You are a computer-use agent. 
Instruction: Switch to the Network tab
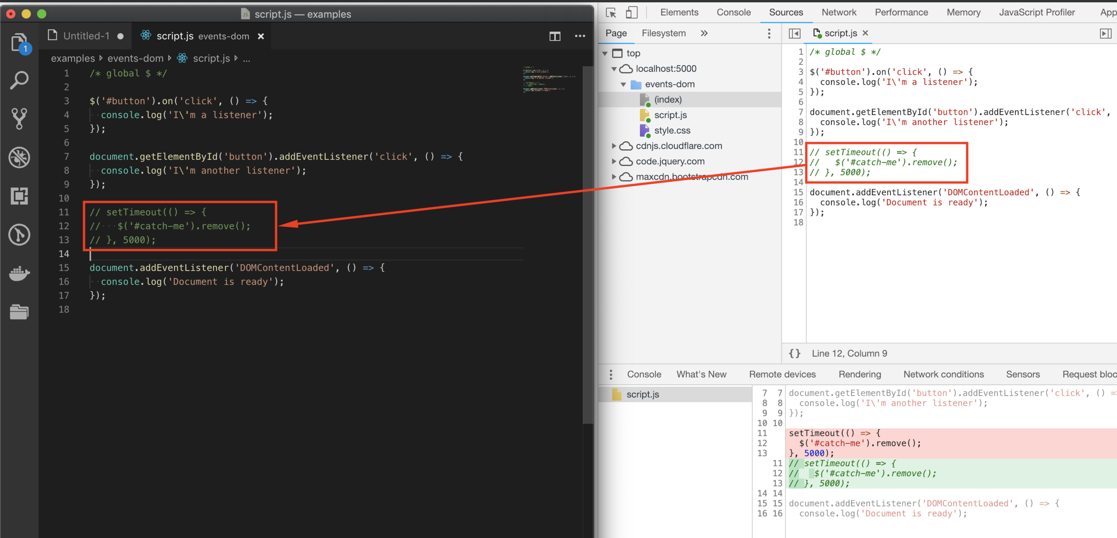pyautogui.click(x=839, y=13)
